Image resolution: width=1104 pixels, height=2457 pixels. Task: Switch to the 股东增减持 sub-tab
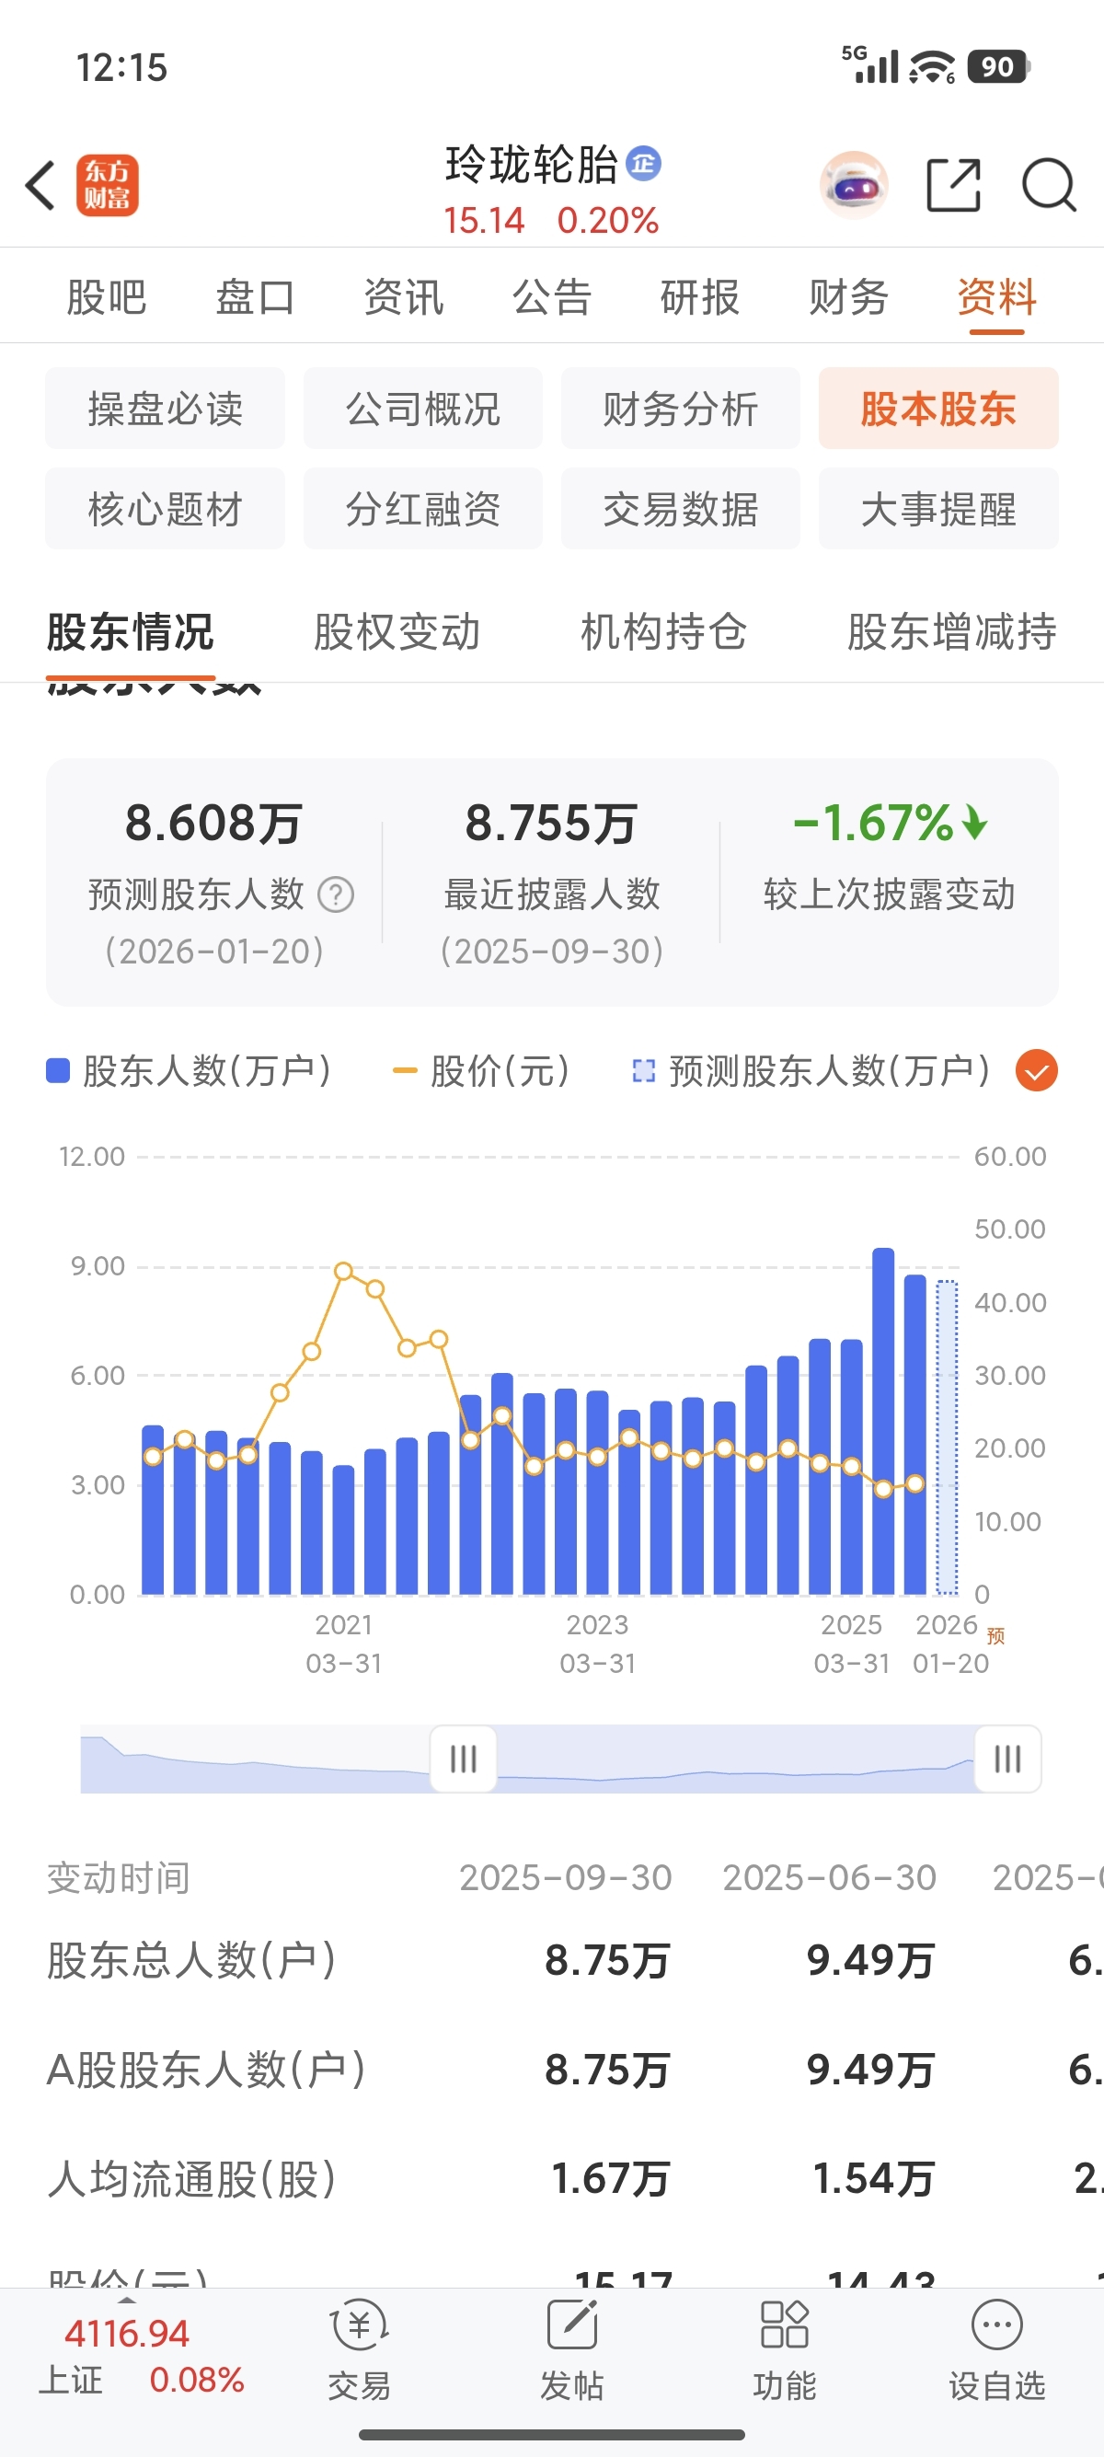coord(951,631)
